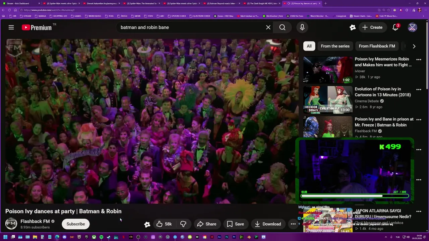
Task: Open the SHOPPING LIST bookmark folder
Action: point(58,16)
